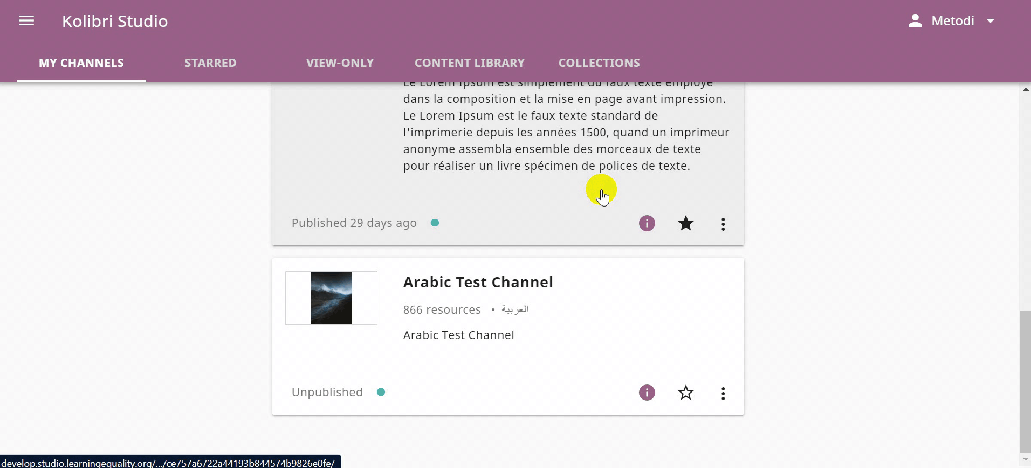Image resolution: width=1031 pixels, height=468 pixels.
Task: Star the Arabic Test Channel
Action: pyautogui.click(x=685, y=393)
